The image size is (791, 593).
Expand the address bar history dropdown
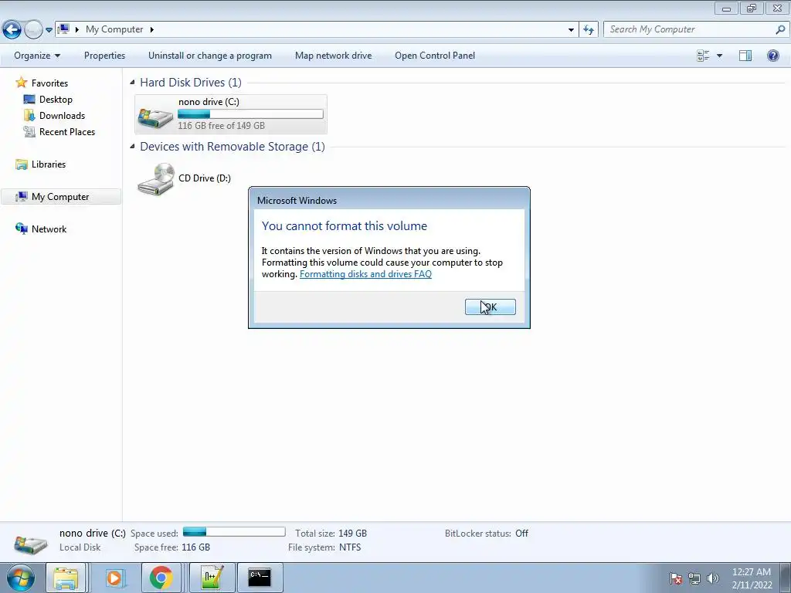pos(571,30)
